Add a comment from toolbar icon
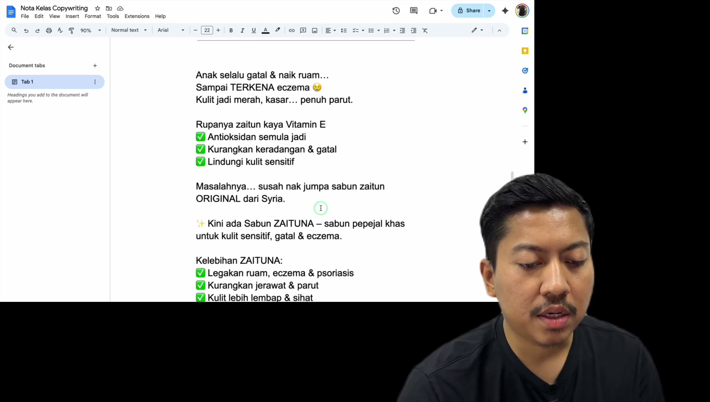Viewport: 710px width, 402px height. (x=303, y=31)
